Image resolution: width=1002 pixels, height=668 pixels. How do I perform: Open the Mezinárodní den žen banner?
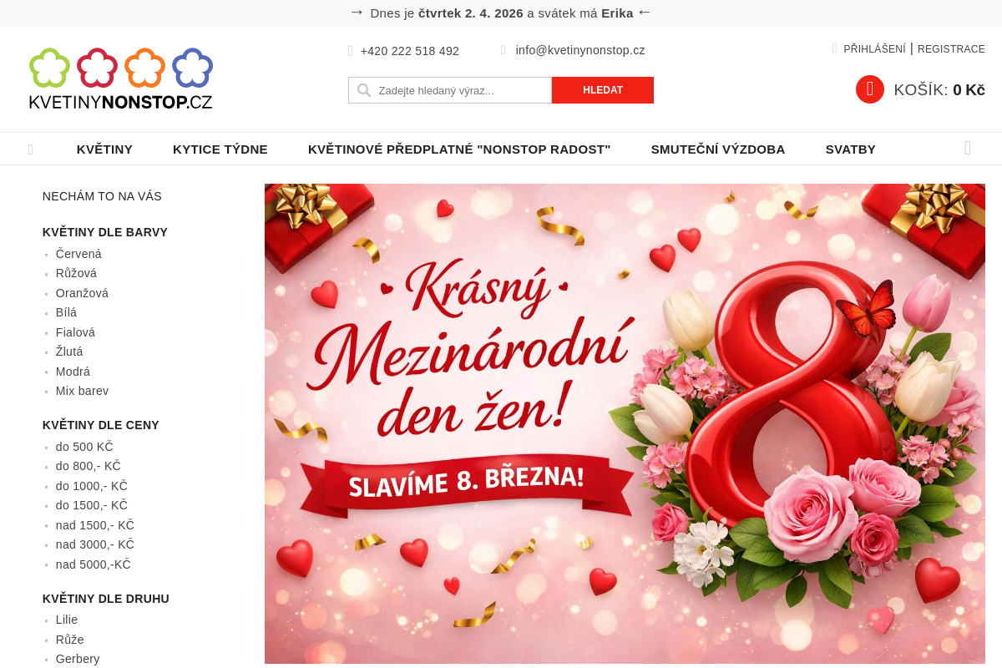tap(625, 423)
